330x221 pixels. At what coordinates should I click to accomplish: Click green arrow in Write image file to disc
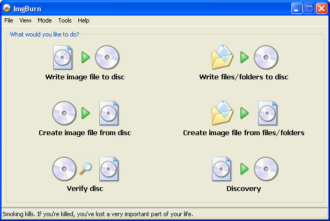coord(85,57)
